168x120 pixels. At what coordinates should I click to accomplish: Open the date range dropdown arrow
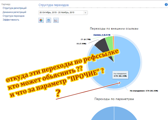85,13
